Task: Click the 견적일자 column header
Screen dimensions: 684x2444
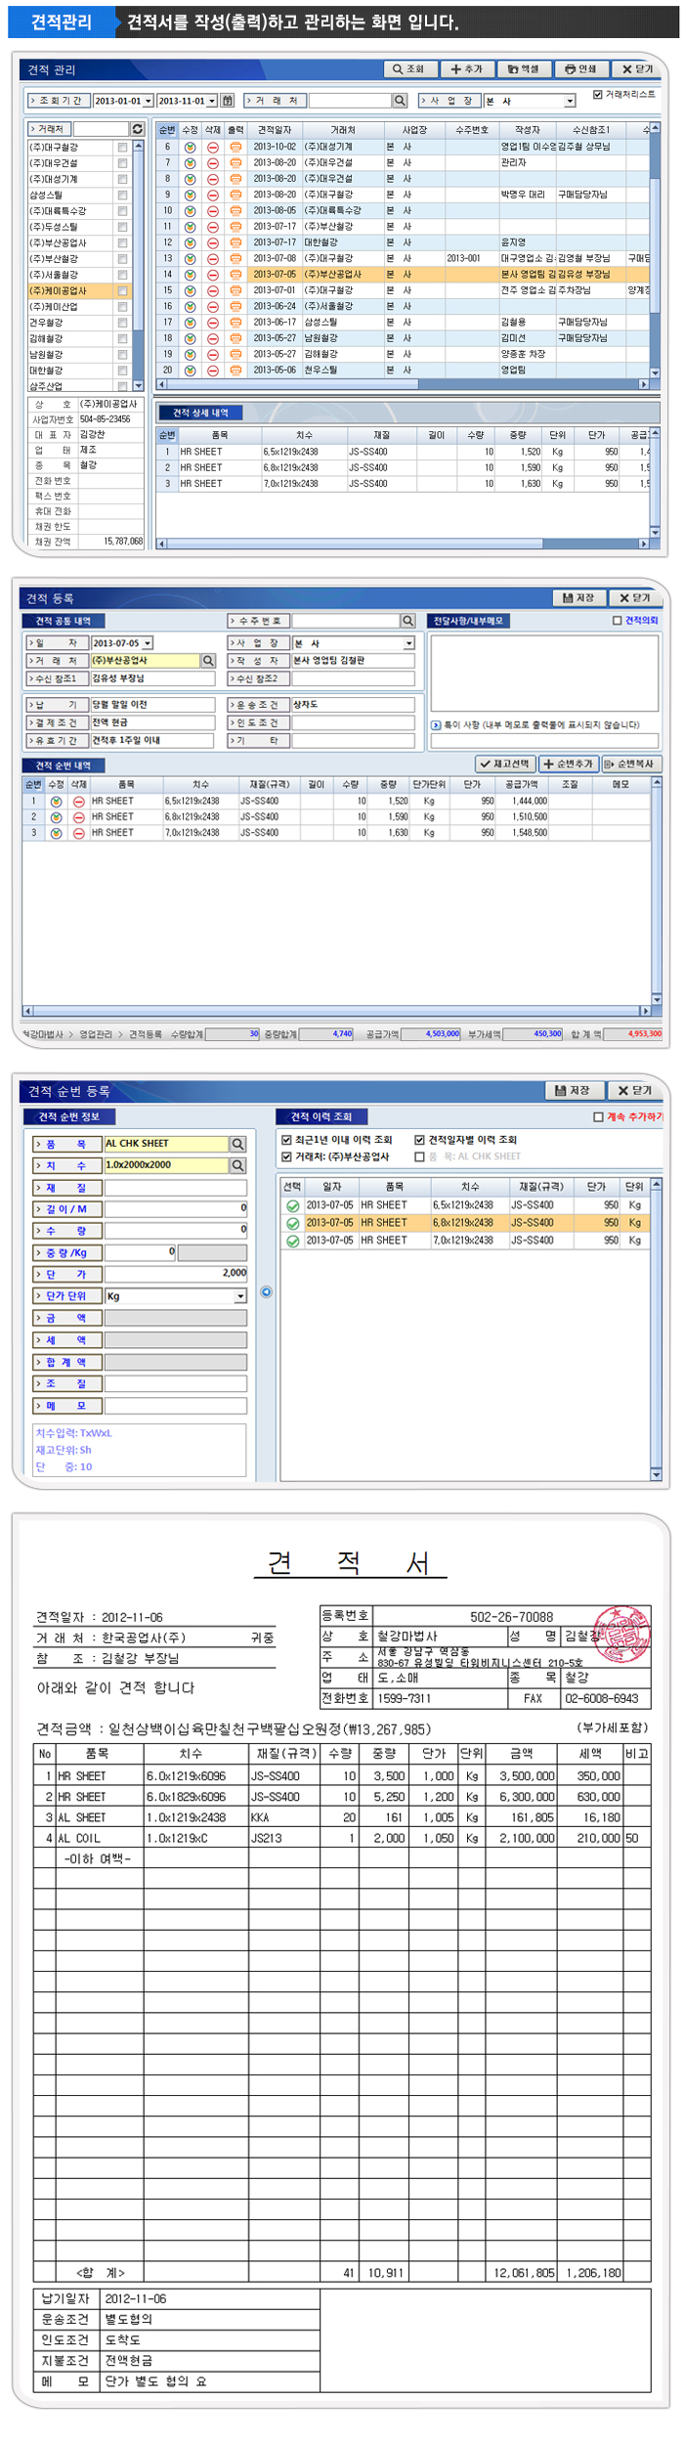Action: 275,130
